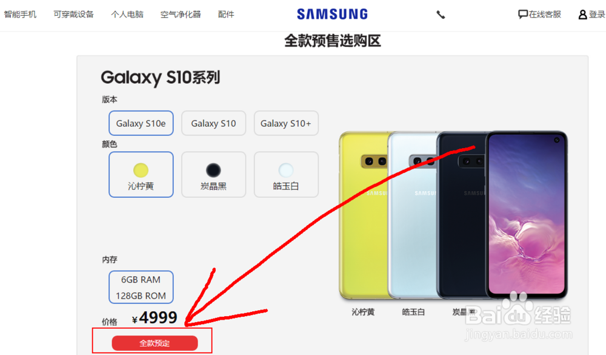
Task: Click the front-facing phone screen image
Action: (527, 215)
